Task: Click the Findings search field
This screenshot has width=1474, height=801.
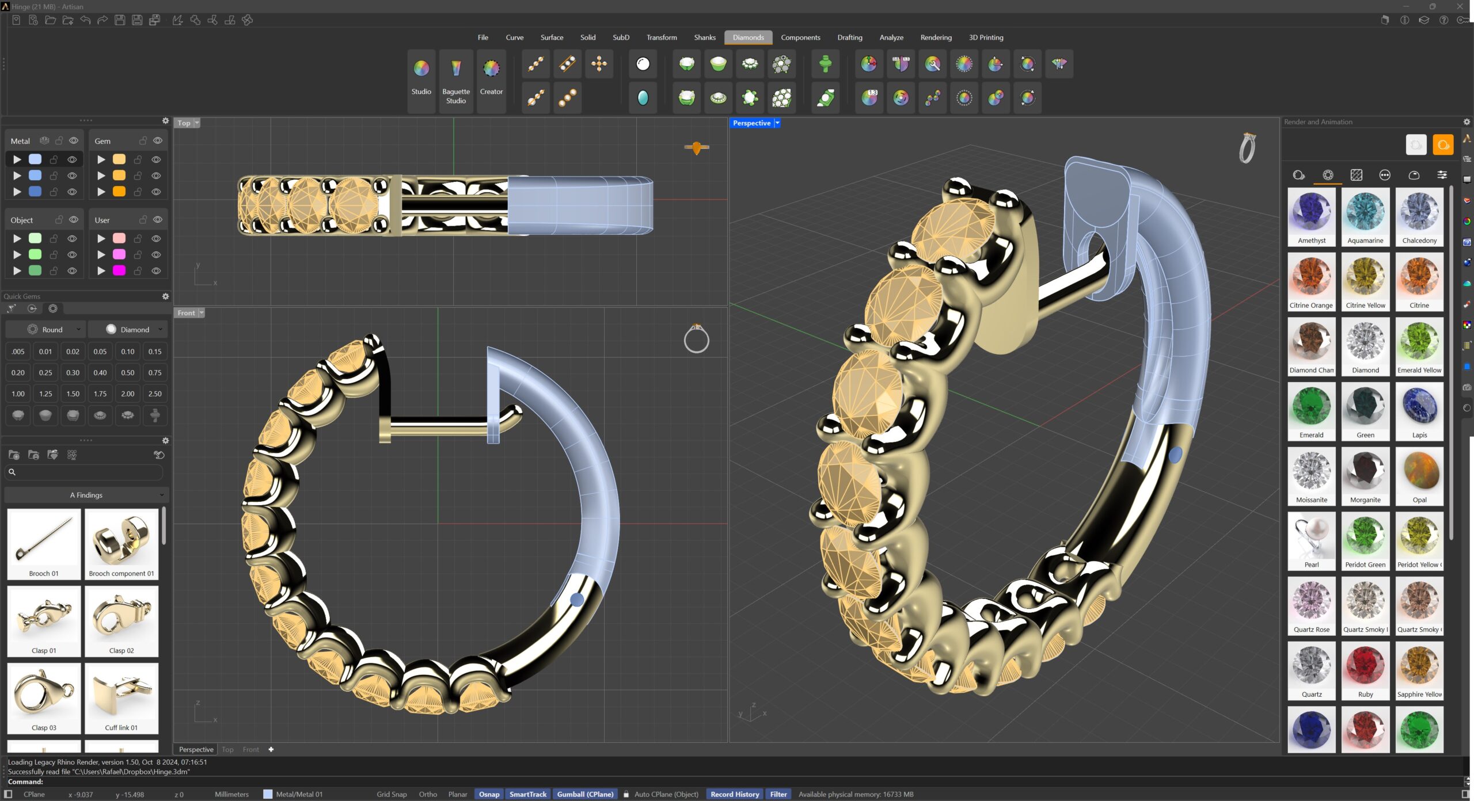Action: tap(84, 472)
